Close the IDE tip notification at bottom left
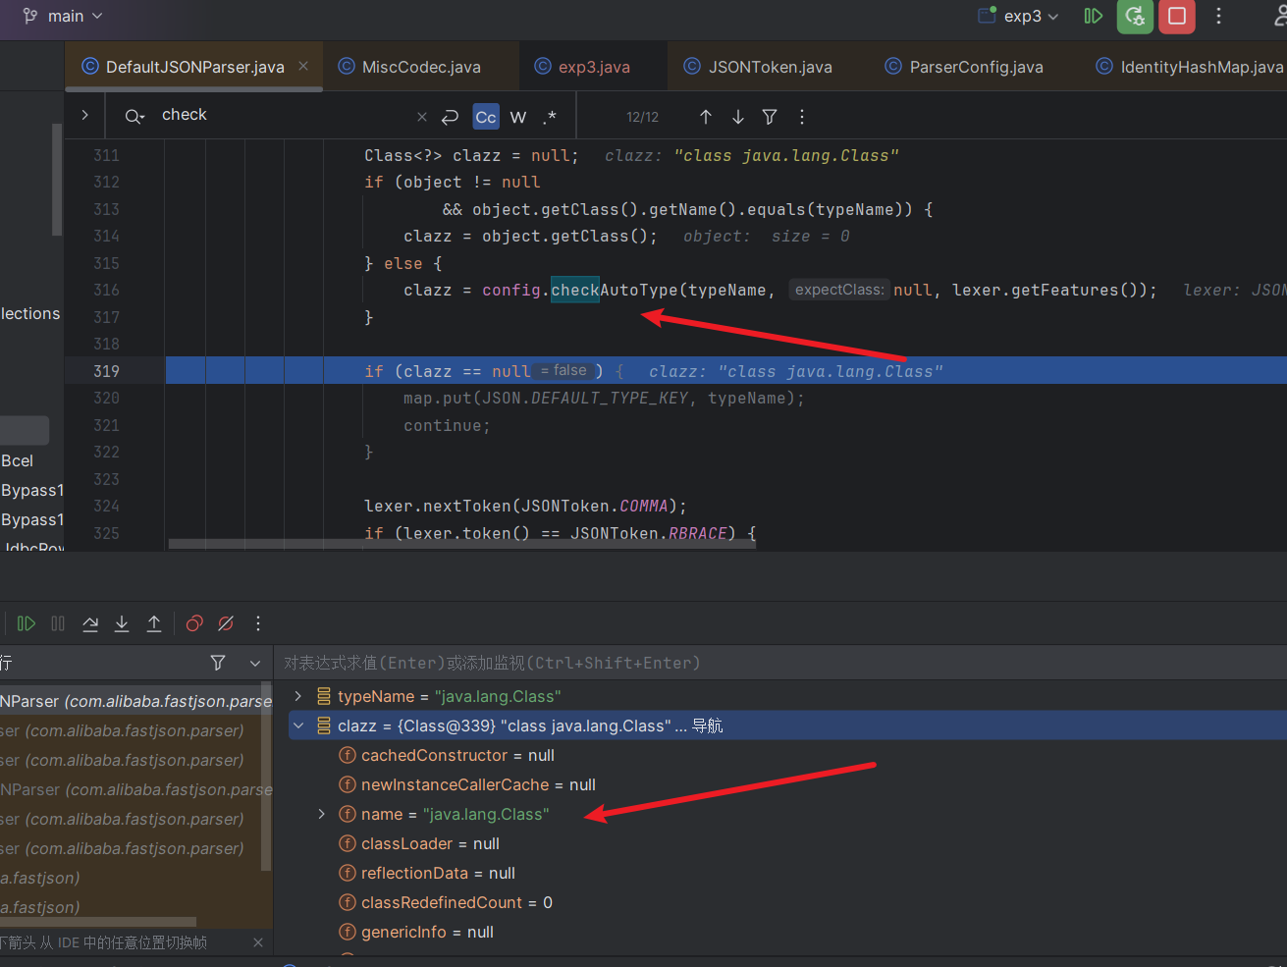The width and height of the screenshot is (1287, 967). (x=258, y=942)
